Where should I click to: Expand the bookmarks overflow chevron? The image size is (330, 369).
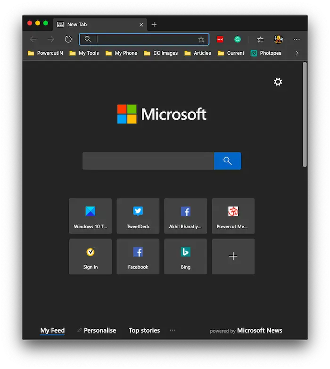tap(297, 53)
